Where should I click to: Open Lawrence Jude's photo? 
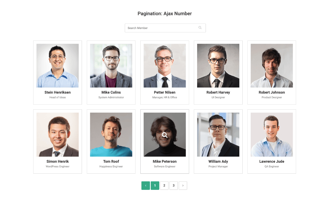272,135
